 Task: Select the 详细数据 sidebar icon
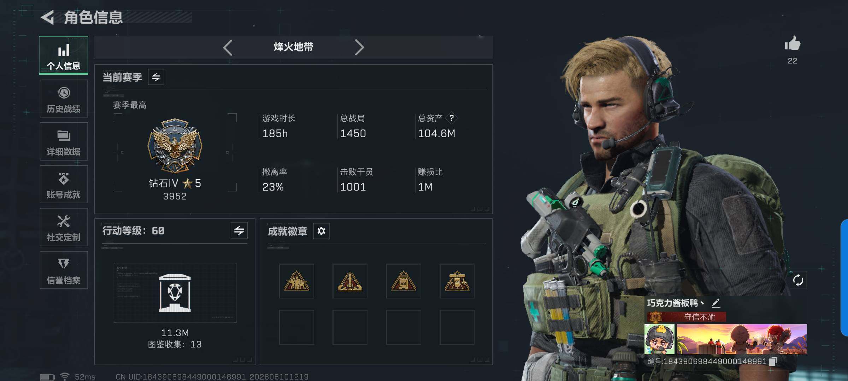(x=64, y=141)
